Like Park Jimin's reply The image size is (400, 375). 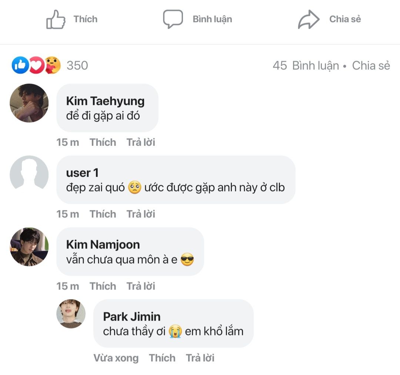[162, 358]
